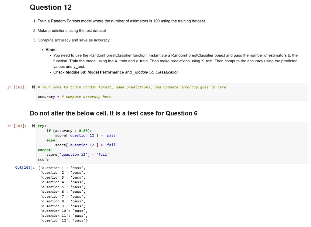
Task: Select the In [163] cell prompt
Action: 17,126
